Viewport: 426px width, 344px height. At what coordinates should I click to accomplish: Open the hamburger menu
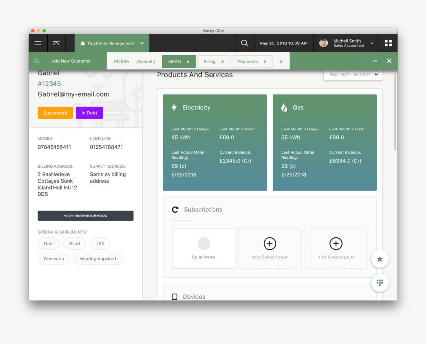38,43
